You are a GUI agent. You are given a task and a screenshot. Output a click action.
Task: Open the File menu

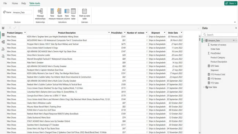click(5, 3)
